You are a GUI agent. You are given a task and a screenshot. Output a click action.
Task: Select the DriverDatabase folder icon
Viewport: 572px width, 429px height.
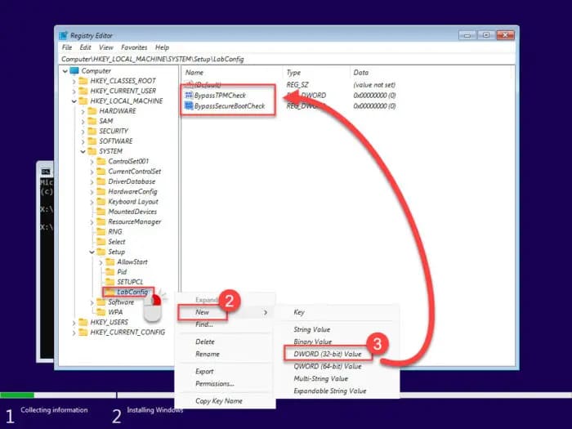pos(101,181)
